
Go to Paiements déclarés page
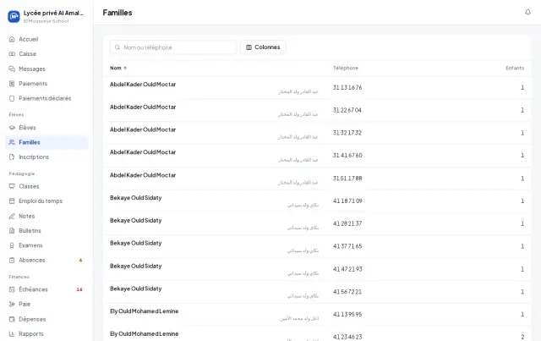coord(46,98)
